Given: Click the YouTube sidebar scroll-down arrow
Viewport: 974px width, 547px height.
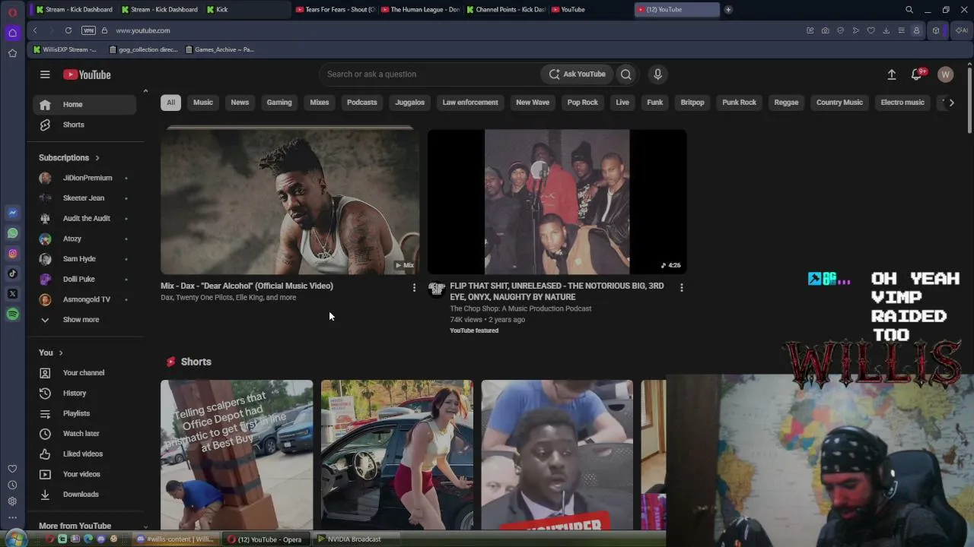Looking at the screenshot, I should (x=145, y=526).
